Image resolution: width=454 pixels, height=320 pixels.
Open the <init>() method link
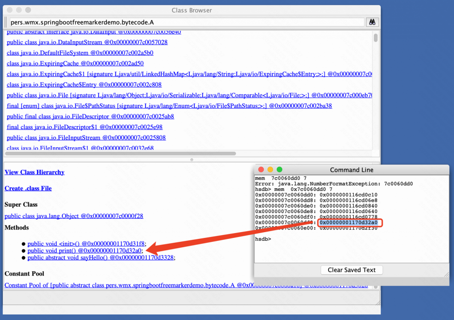click(86, 244)
